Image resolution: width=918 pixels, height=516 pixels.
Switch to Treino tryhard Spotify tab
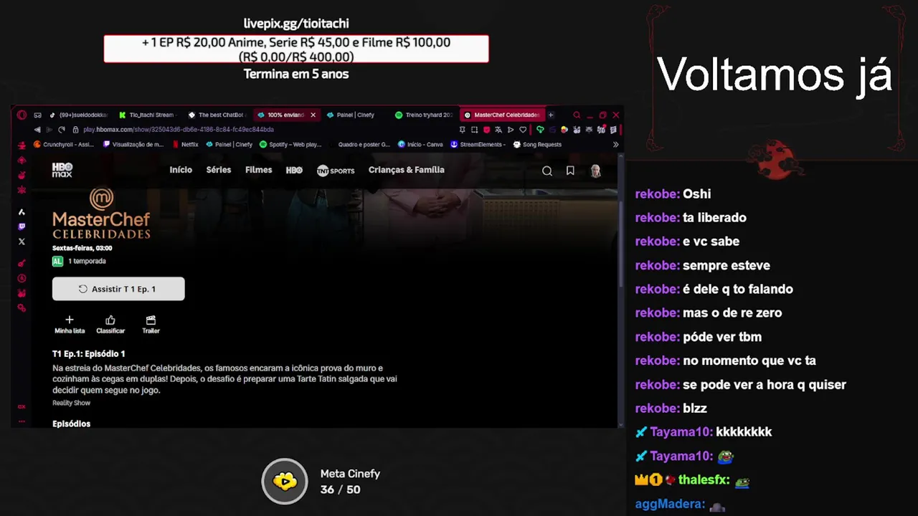(423, 115)
